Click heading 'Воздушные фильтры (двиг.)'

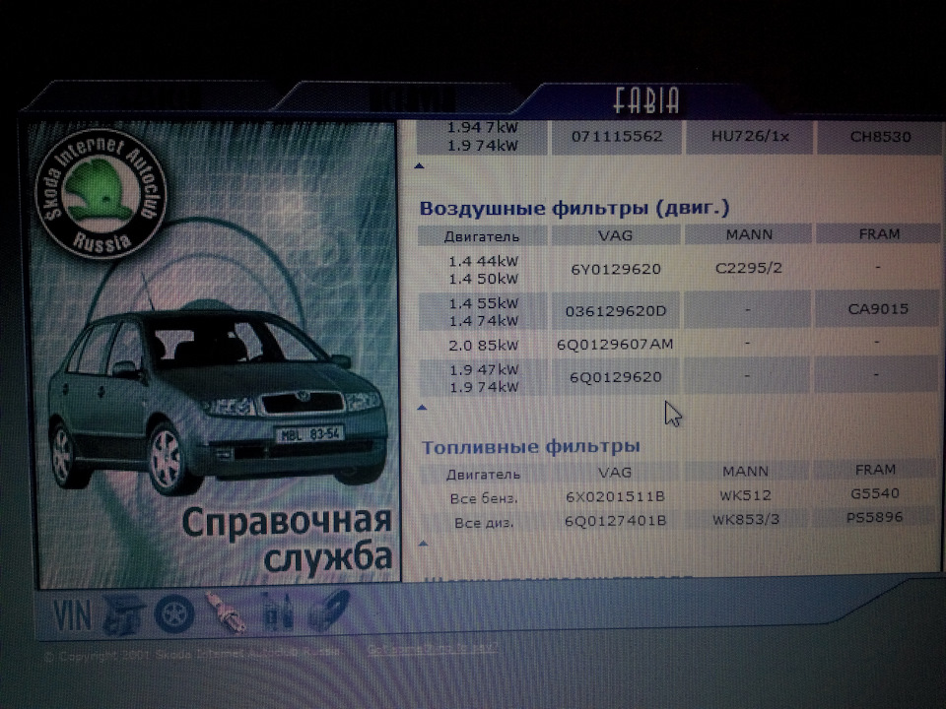[574, 208]
